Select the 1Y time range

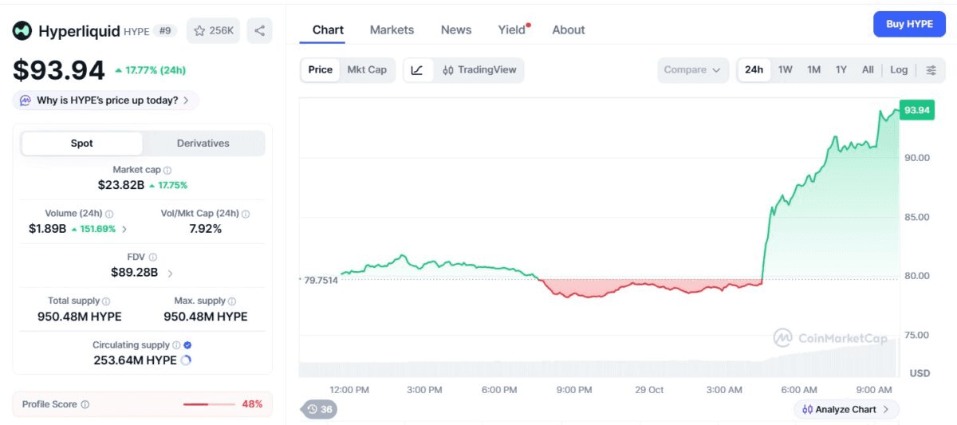[x=841, y=70]
